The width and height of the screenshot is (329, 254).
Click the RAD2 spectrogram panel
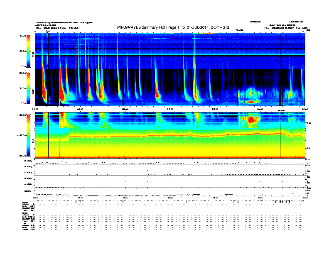point(170,51)
